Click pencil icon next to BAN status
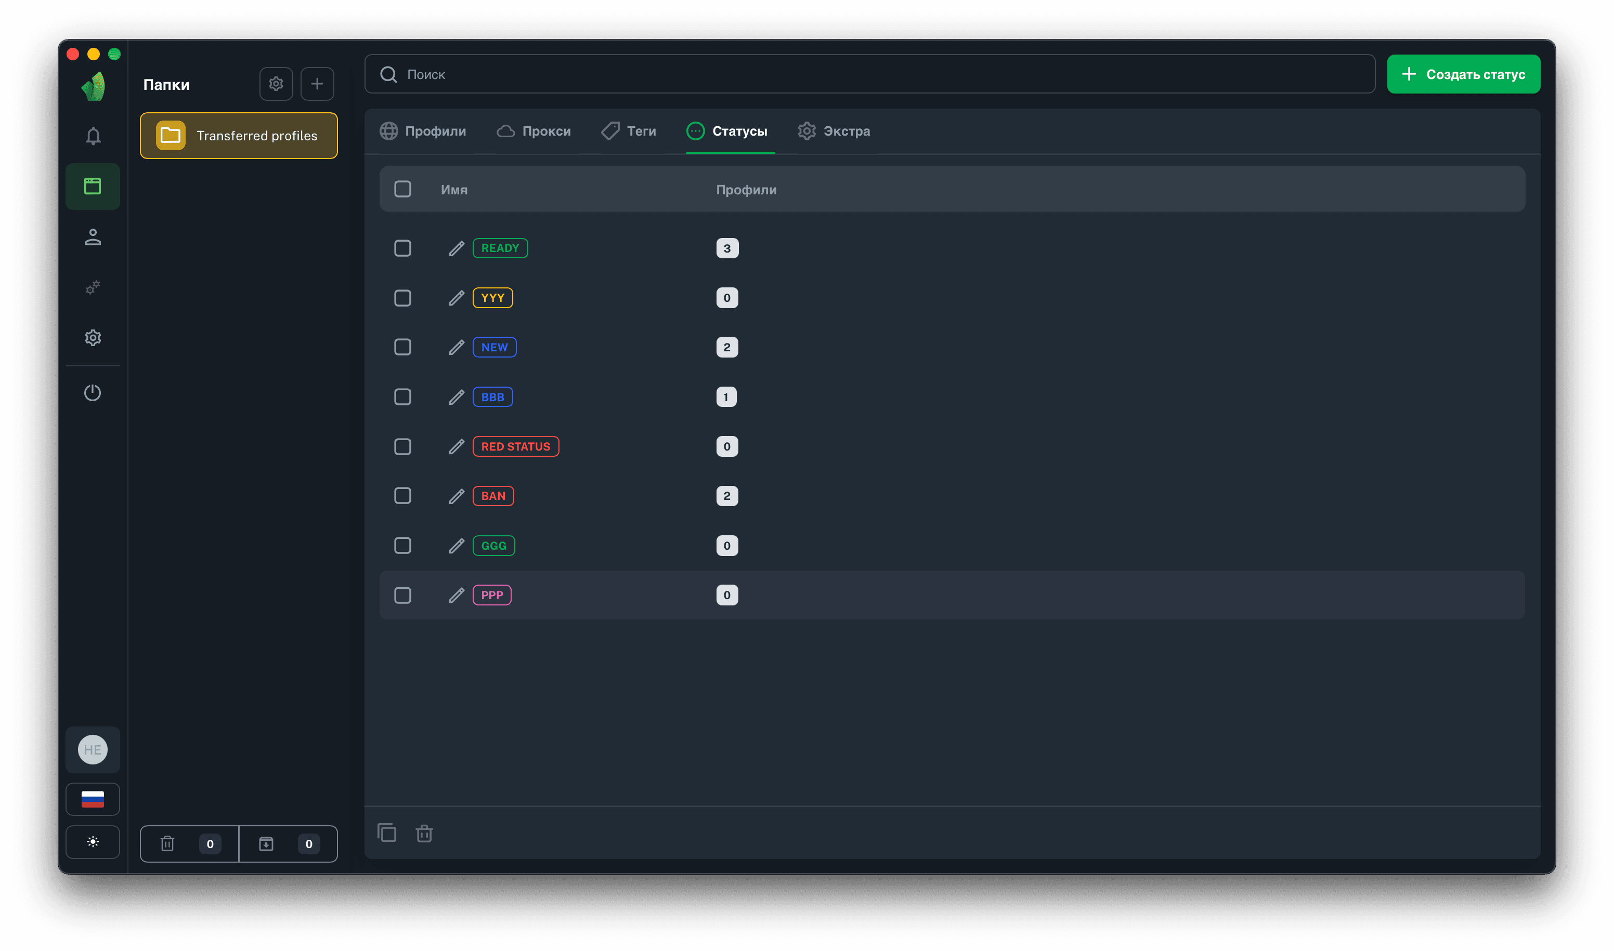Viewport: 1614px width, 951px height. tap(456, 496)
